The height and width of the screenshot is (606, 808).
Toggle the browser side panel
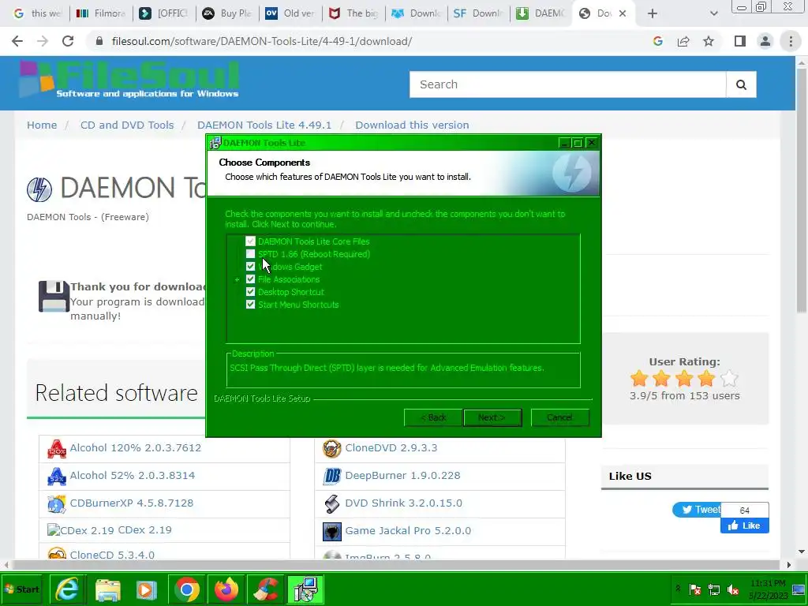(x=740, y=41)
